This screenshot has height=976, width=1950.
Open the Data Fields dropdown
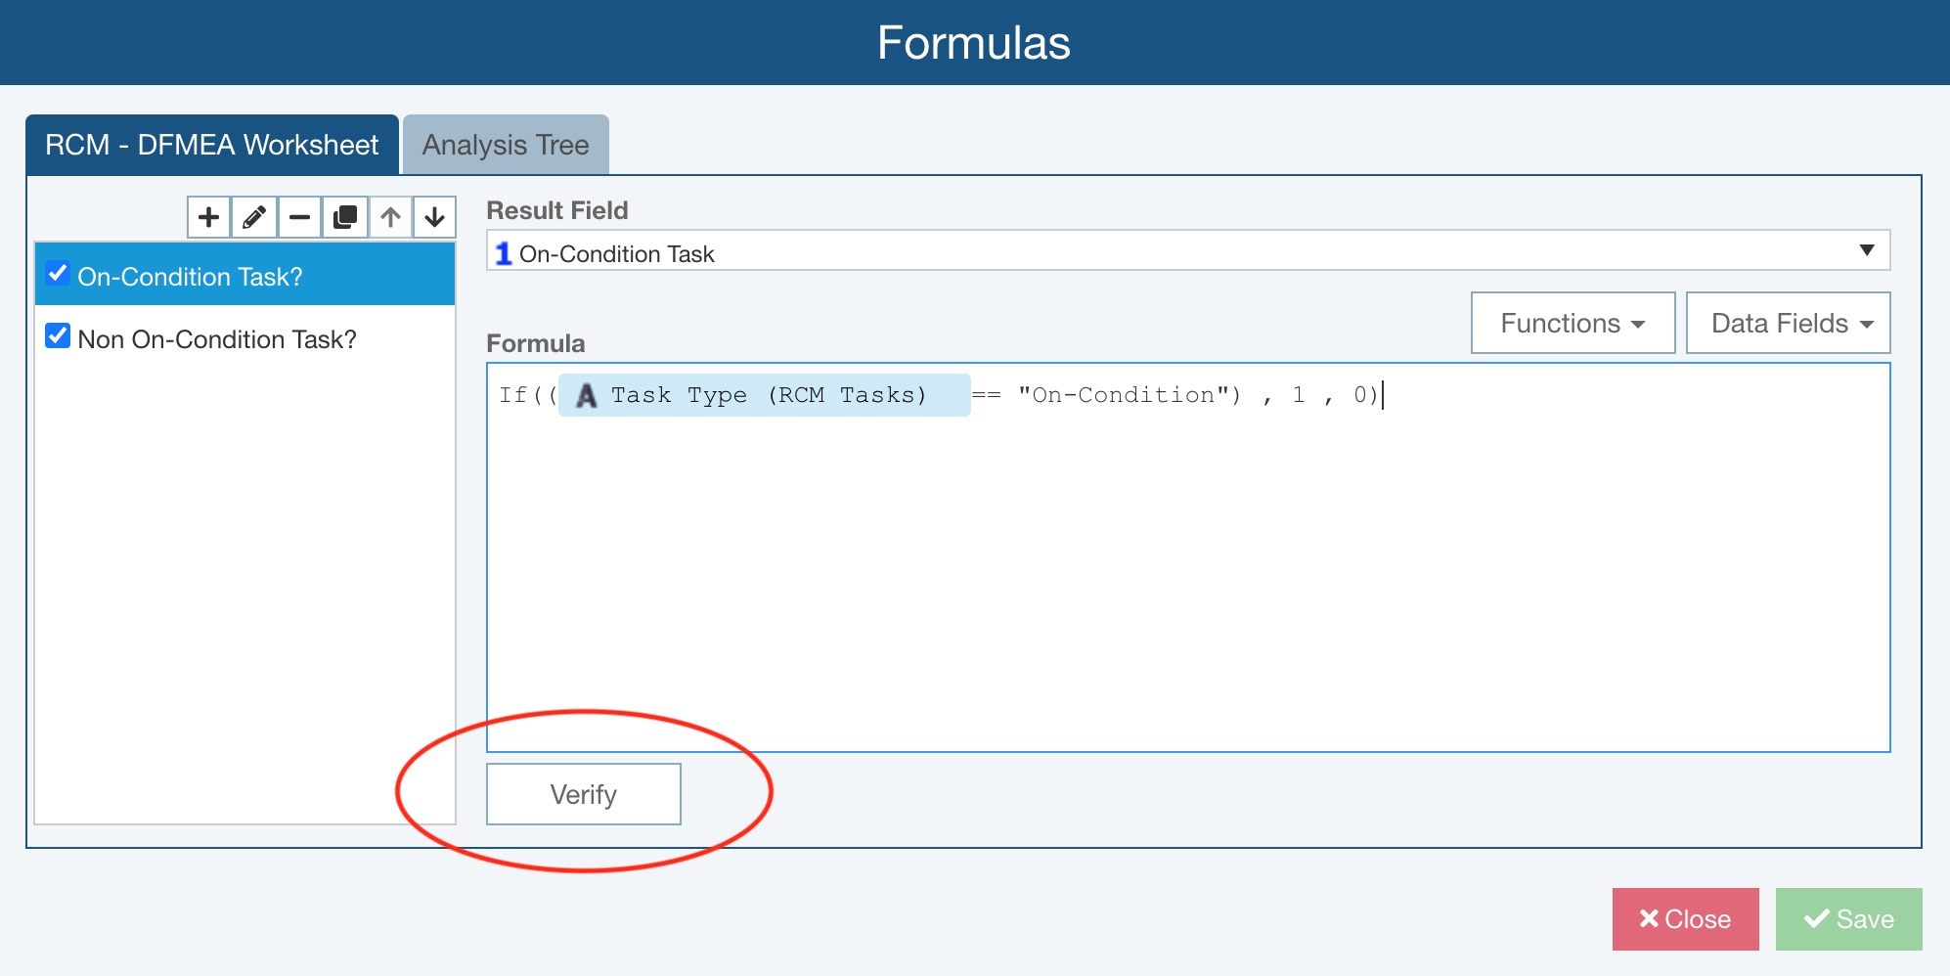point(1788,324)
